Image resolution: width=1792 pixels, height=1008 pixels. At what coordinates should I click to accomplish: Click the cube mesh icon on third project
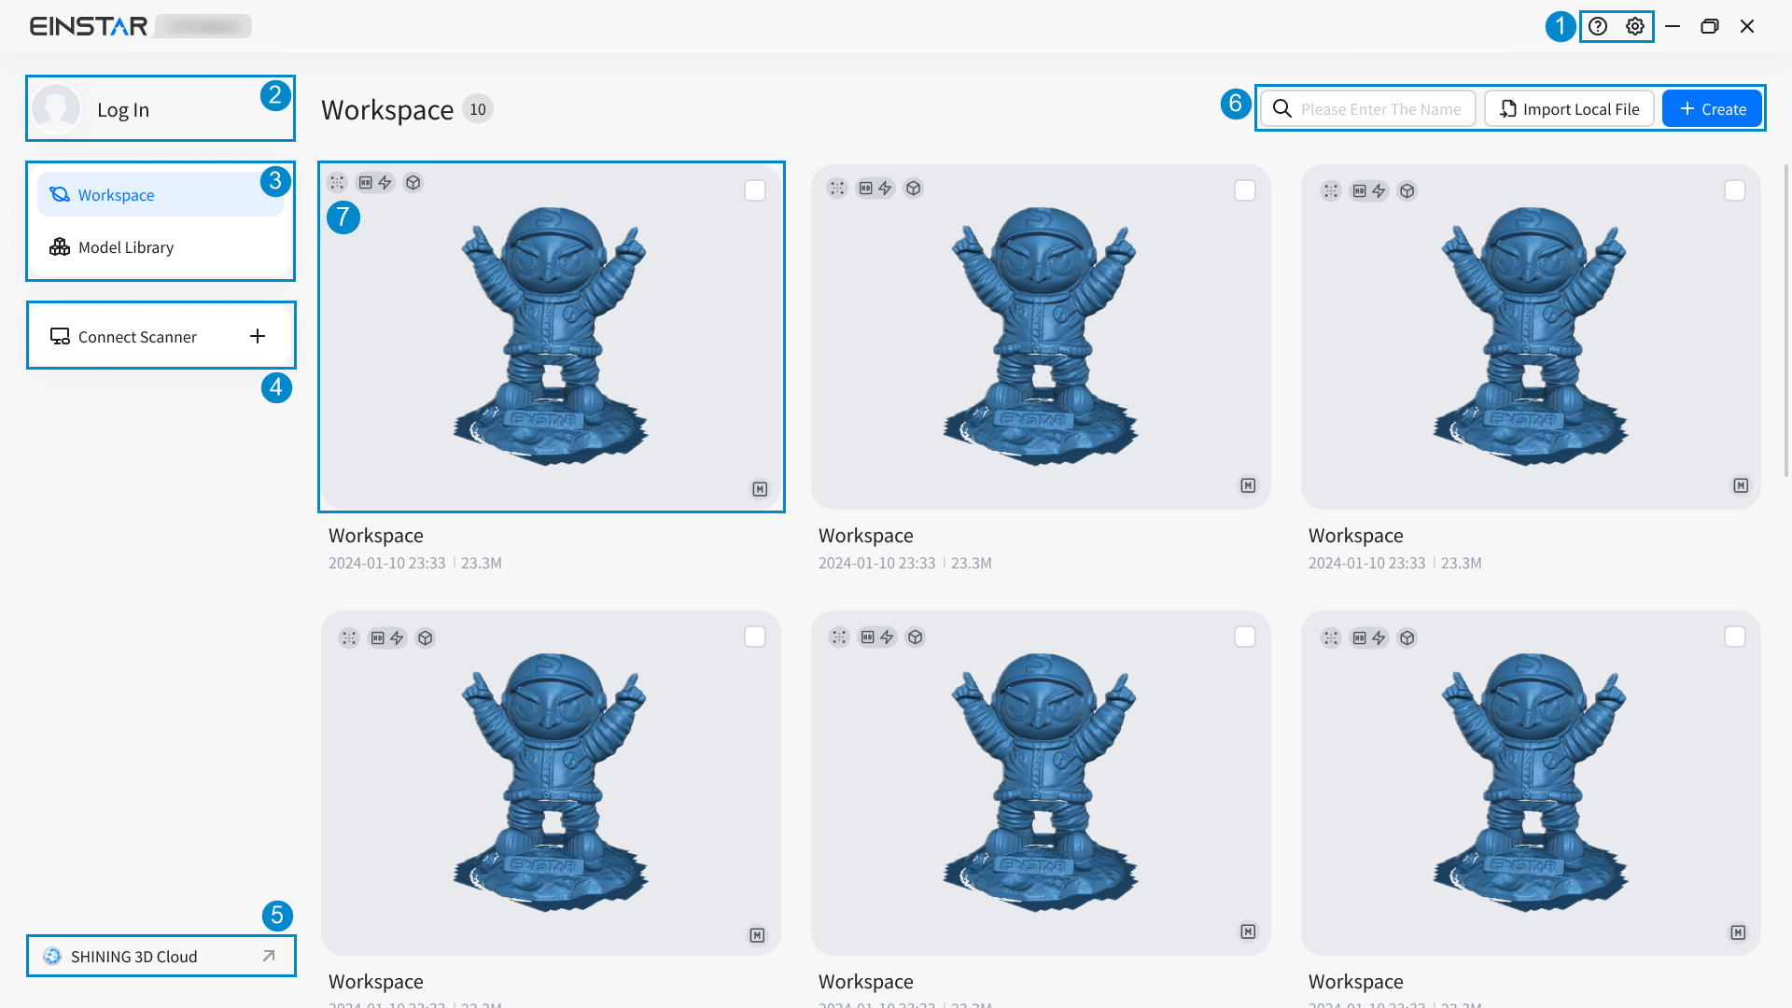1407,191
